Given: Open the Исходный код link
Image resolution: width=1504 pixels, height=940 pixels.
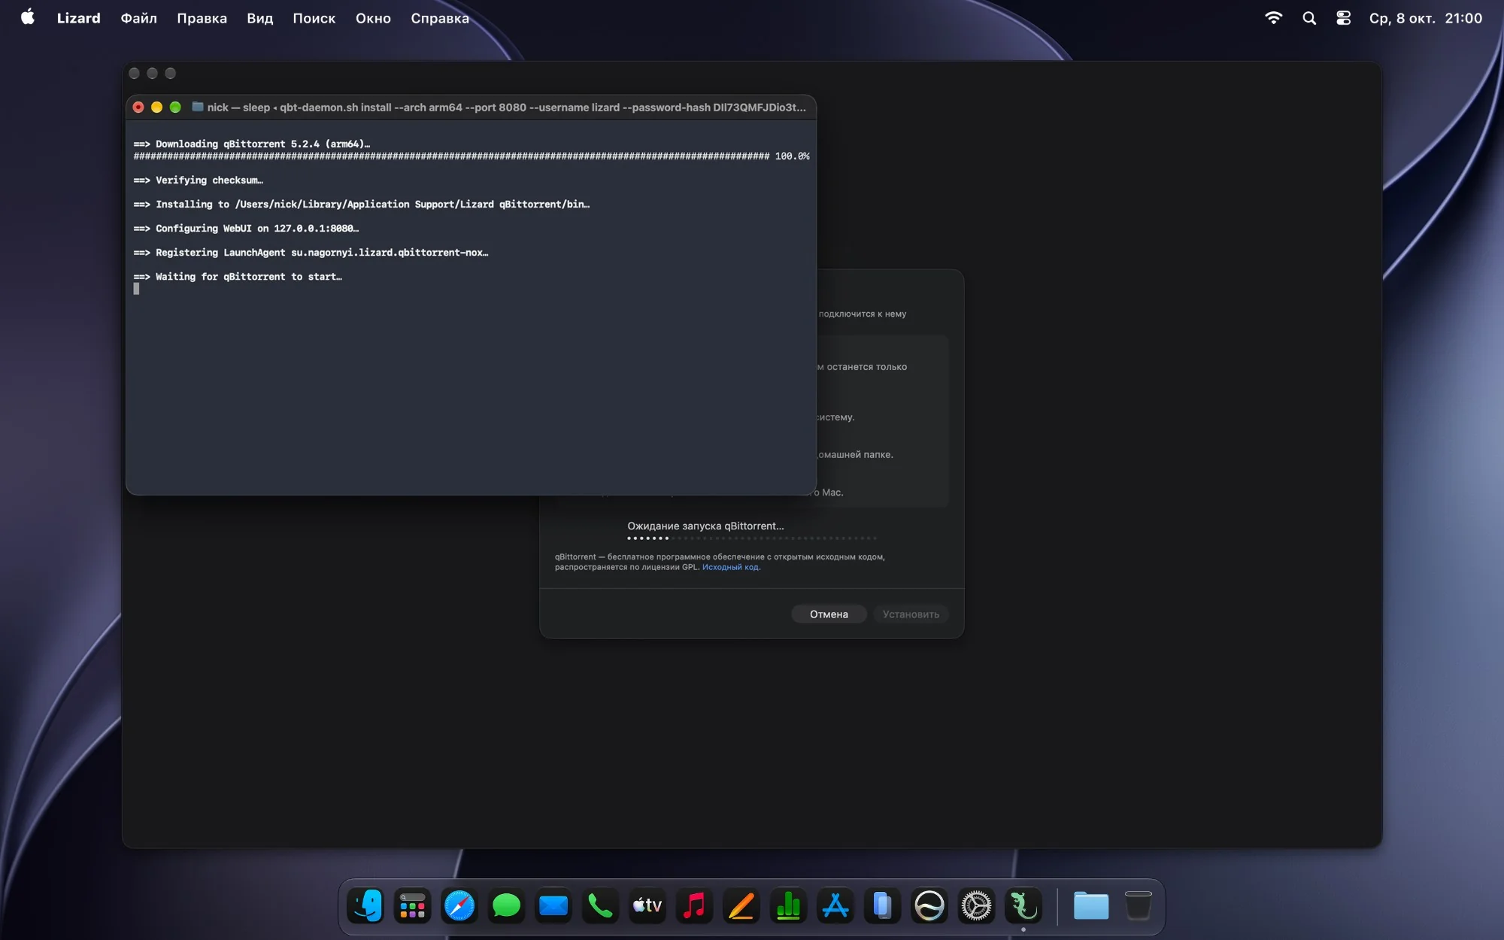Looking at the screenshot, I should tap(731, 567).
